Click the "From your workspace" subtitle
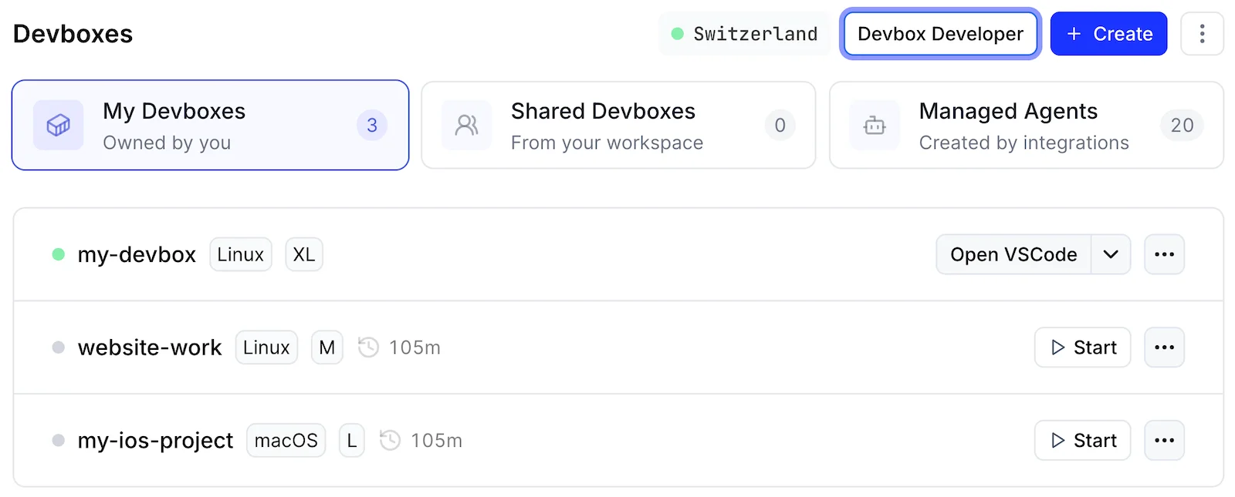 pos(607,143)
